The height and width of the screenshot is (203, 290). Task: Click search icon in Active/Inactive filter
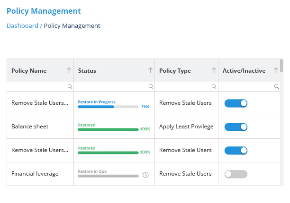click(x=277, y=86)
